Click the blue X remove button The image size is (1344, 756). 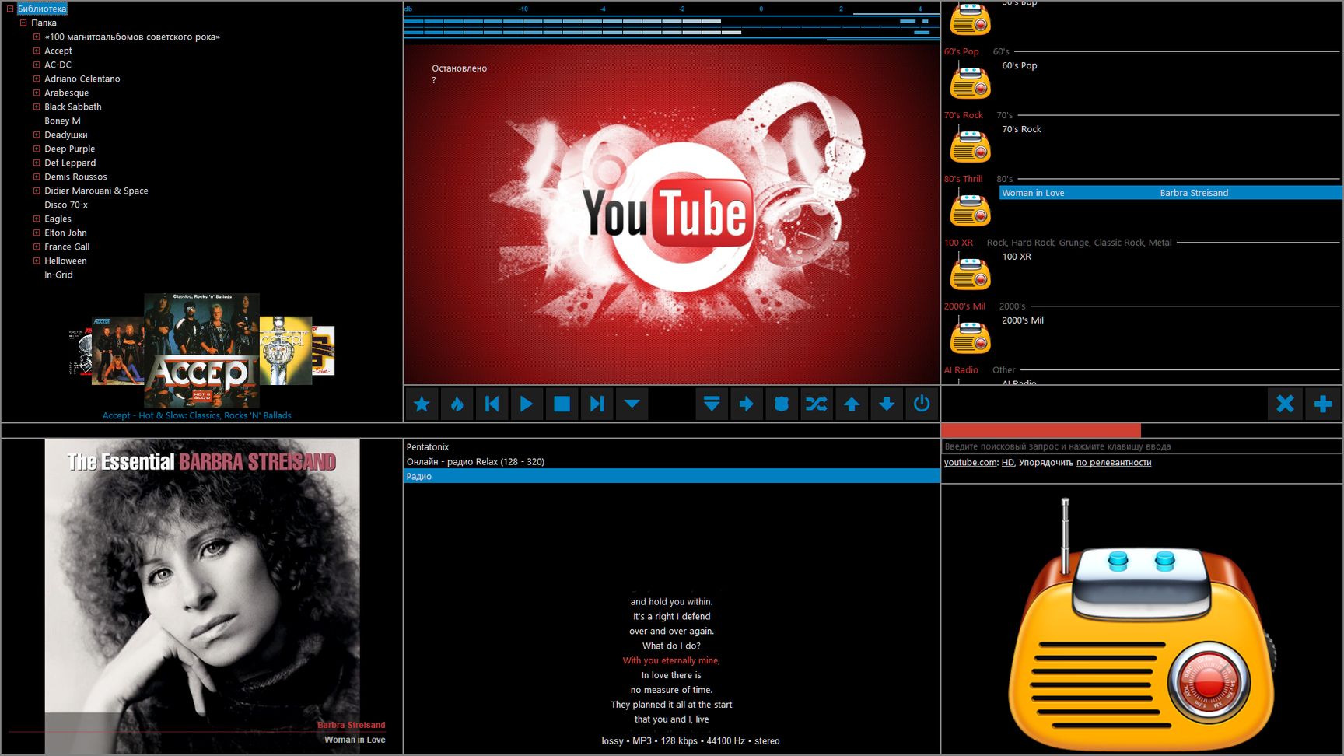[1285, 404]
